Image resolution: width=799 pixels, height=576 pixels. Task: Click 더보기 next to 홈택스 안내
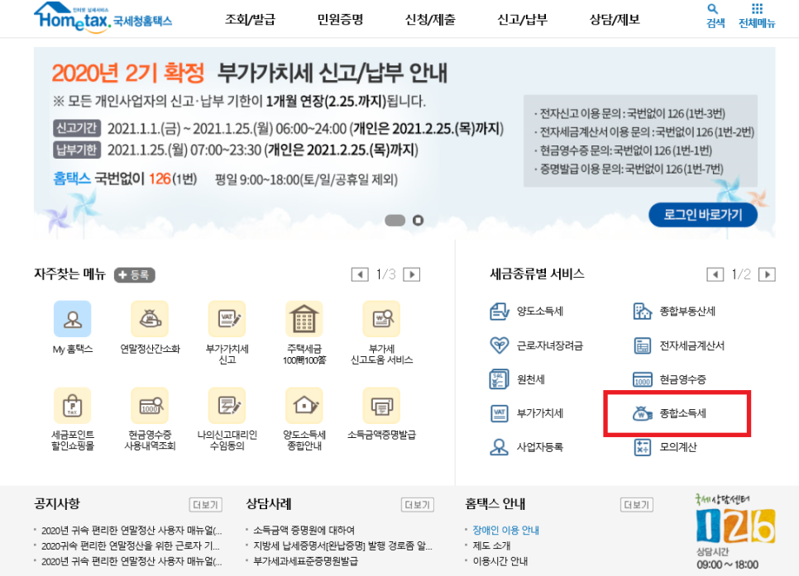[x=636, y=505]
